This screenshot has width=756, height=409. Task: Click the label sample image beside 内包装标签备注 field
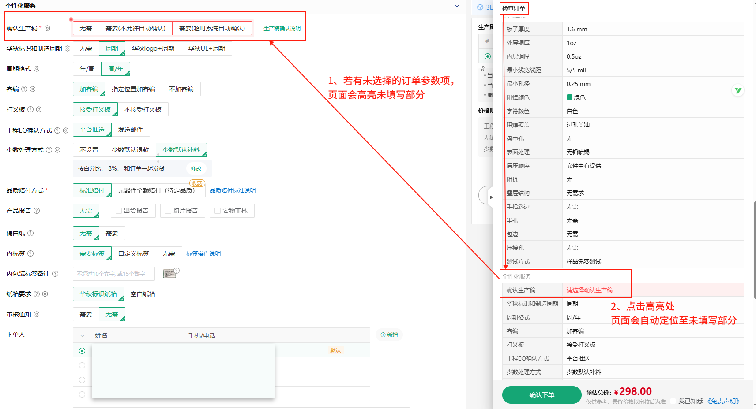click(x=169, y=274)
